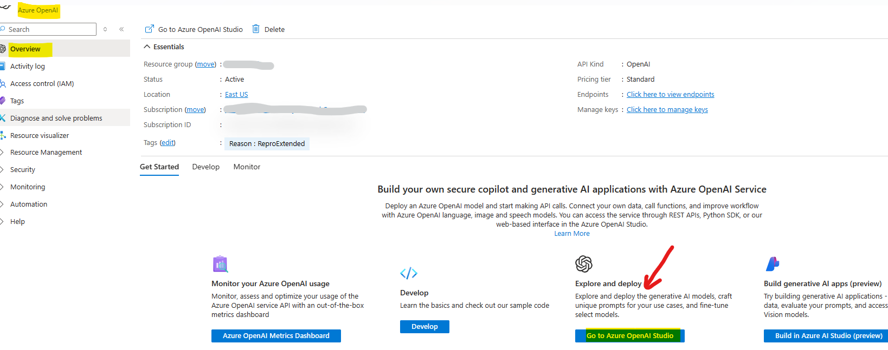
Task: Click the Azure AI Studio logo icon
Action: [x=773, y=264]
